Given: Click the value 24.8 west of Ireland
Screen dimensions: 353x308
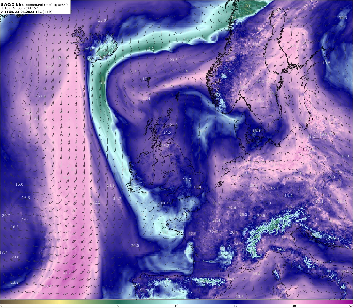Looking at the screenshot, I should pos(110,186).
